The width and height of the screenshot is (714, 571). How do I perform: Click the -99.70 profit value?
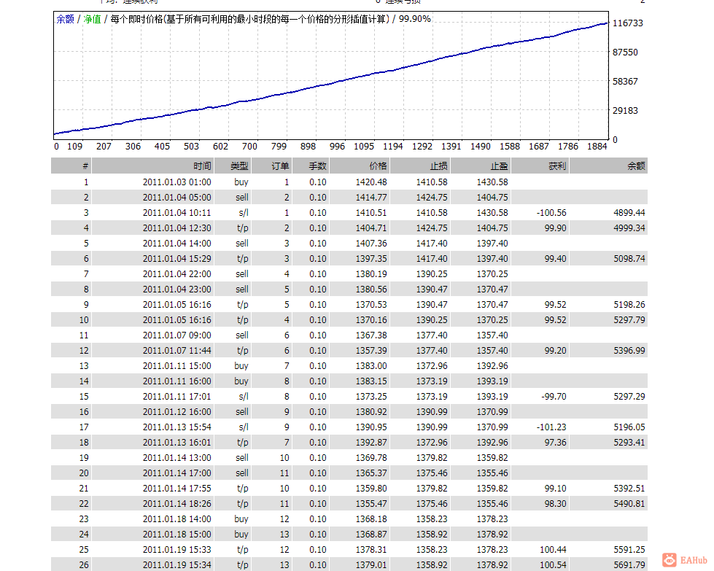pyautogui.click(x=554, y=397)
